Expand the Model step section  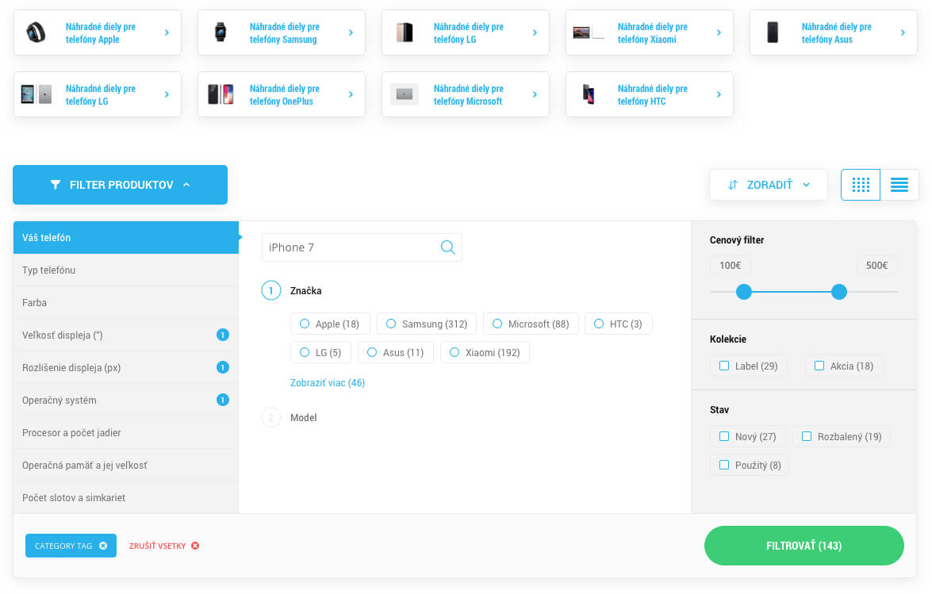coord(303,417)
